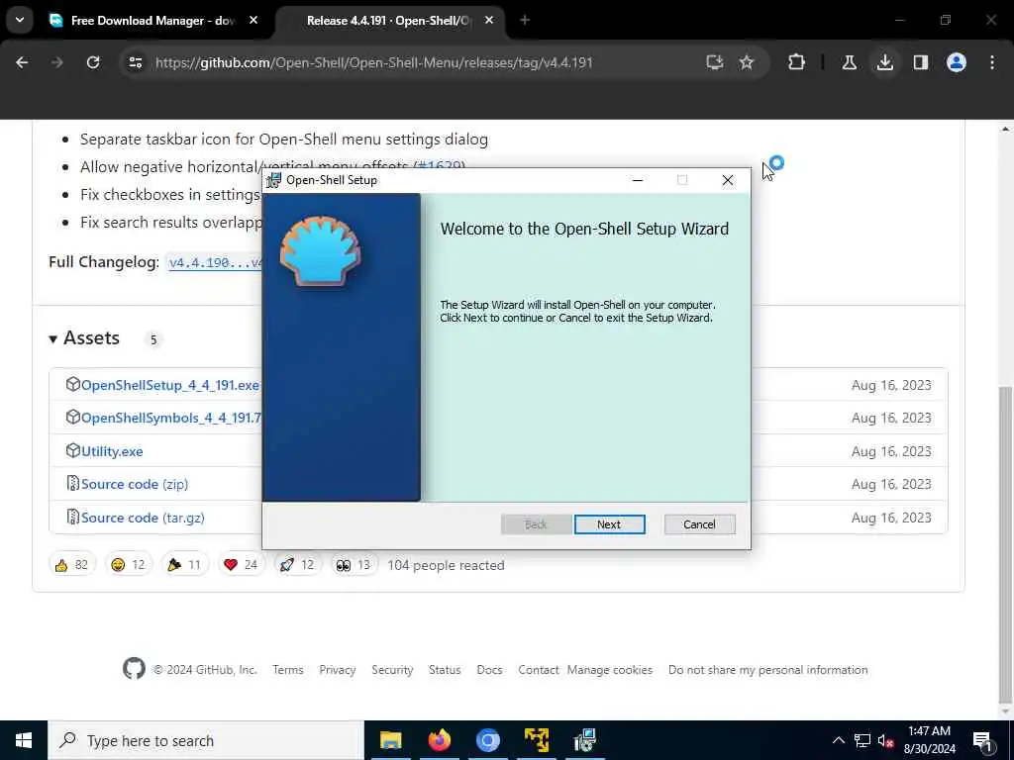
Task: Click the page vertical scrollbar thumb
Action: pos(1006,545)
